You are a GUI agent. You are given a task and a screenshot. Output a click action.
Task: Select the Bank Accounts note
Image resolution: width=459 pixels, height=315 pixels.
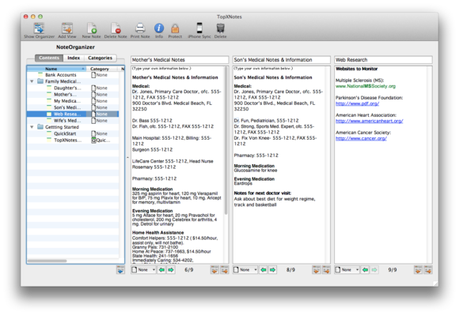coord(60,75)
